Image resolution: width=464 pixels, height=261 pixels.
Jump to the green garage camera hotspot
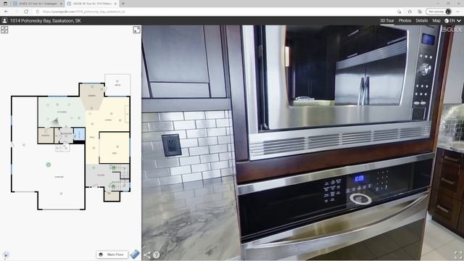pos(49,165)
